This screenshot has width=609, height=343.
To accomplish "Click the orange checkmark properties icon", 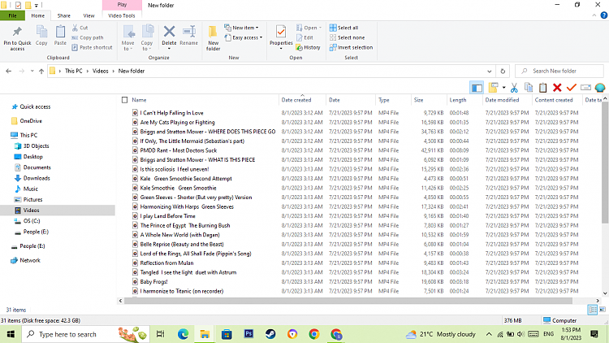I will point(571,87).
